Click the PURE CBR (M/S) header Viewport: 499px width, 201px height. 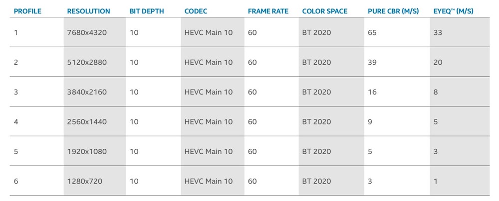[x=393, y=11]
